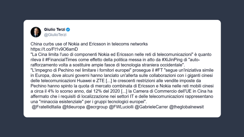Open the Giulio Terzi display name
244x137 pixels.
55,29
